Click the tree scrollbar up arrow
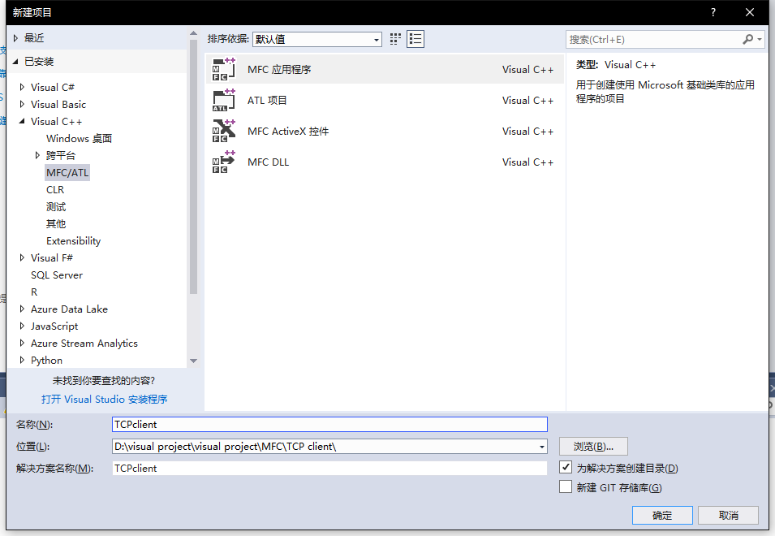The height and width of the screenshot is (536, 775). pos(193,33)
